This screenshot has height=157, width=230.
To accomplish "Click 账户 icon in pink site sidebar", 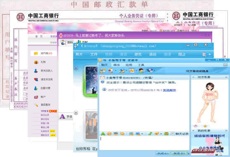I will point(36,97).
